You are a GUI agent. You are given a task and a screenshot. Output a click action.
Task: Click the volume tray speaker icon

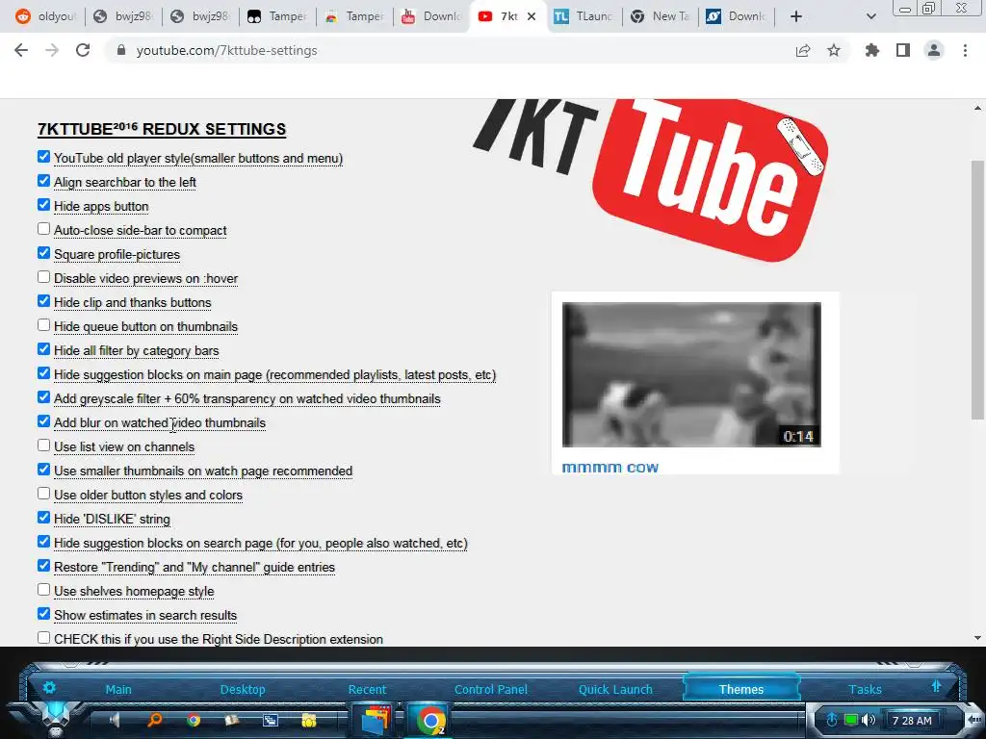click(x=869, y=720)
